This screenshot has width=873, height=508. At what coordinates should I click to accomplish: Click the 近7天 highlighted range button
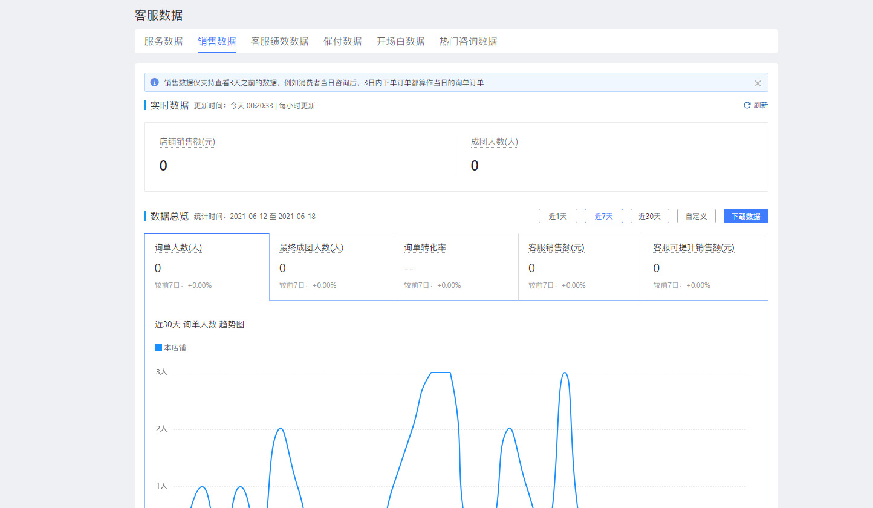point(603,215)
